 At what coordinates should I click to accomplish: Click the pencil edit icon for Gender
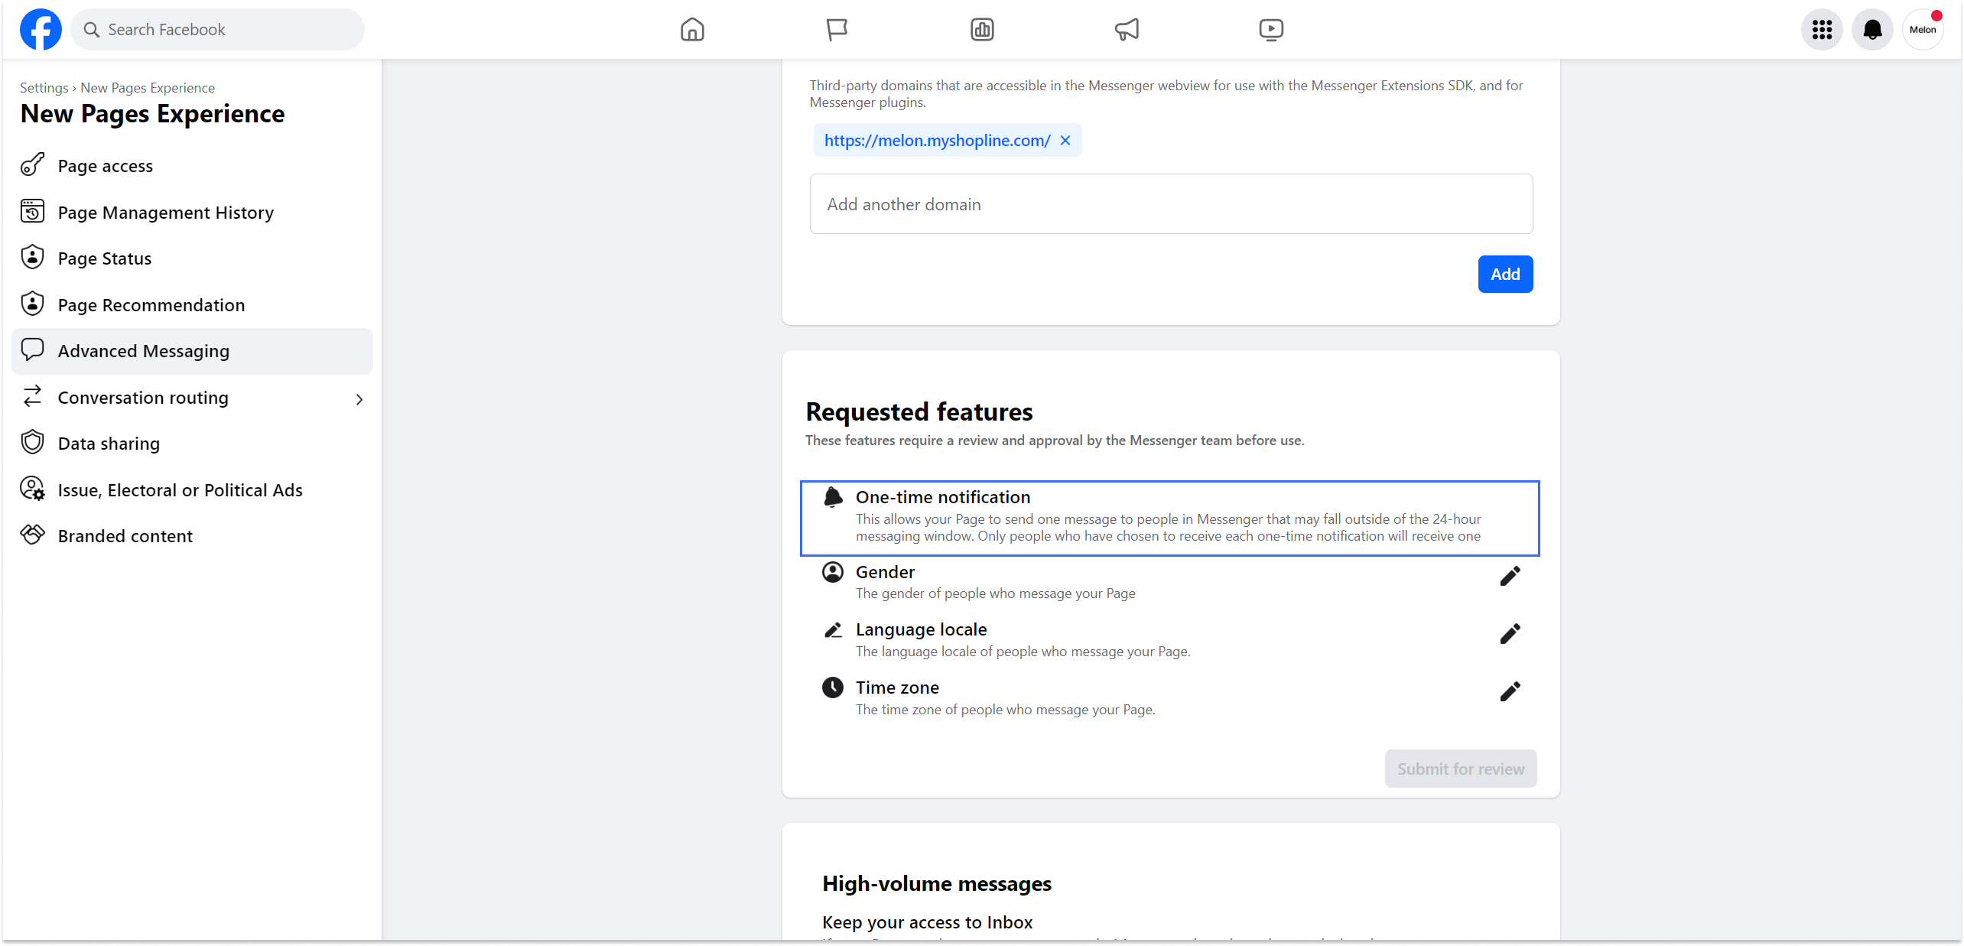pyautogui.click(x=1510, y=576)
